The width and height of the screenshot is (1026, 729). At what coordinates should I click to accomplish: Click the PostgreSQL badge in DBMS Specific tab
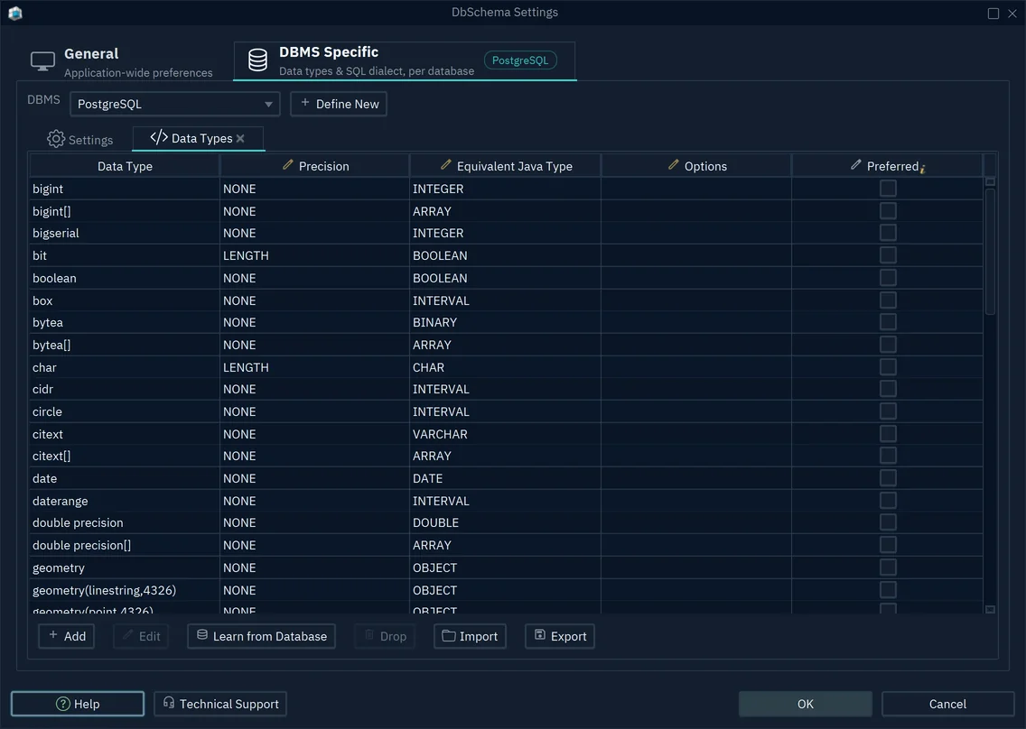[520, 60]
